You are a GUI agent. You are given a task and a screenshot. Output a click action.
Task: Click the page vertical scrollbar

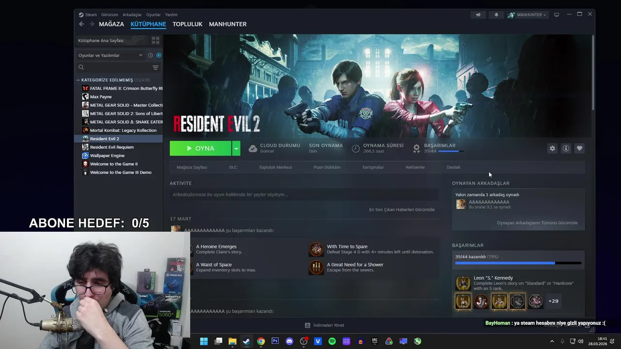593,73
